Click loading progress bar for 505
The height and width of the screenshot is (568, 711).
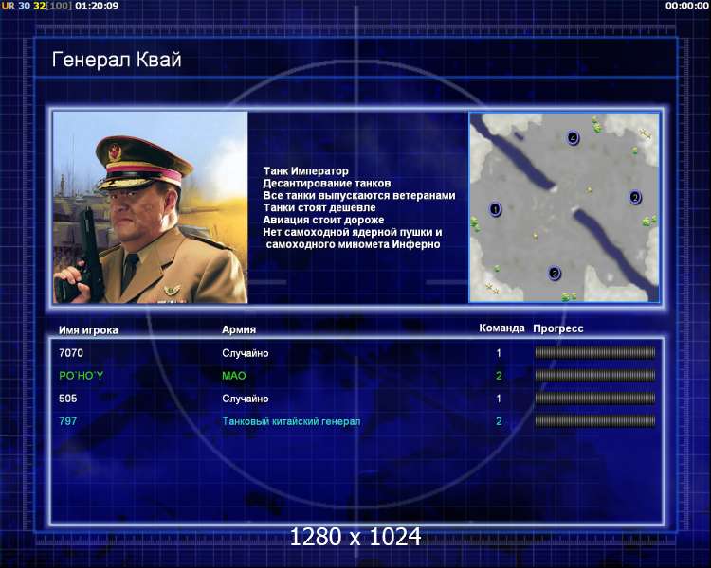point(595,399)
